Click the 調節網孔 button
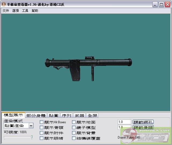172x145 pixels. tap(143, 122)
